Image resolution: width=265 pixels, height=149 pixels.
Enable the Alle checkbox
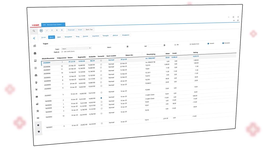tap(175, 45)
